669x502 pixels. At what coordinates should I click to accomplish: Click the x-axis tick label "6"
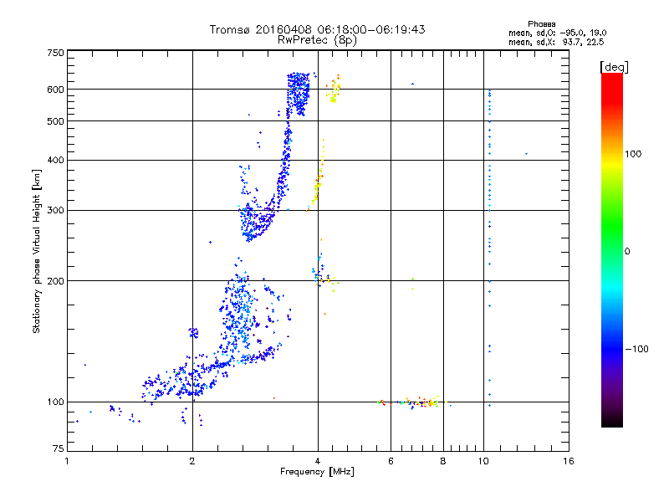click(391, 461)
